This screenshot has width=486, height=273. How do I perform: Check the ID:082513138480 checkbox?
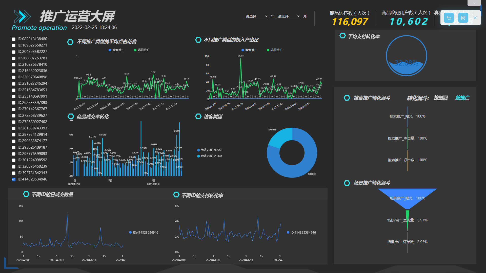[14, 39]
